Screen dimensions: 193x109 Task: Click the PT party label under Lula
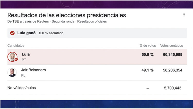(24, 60)
